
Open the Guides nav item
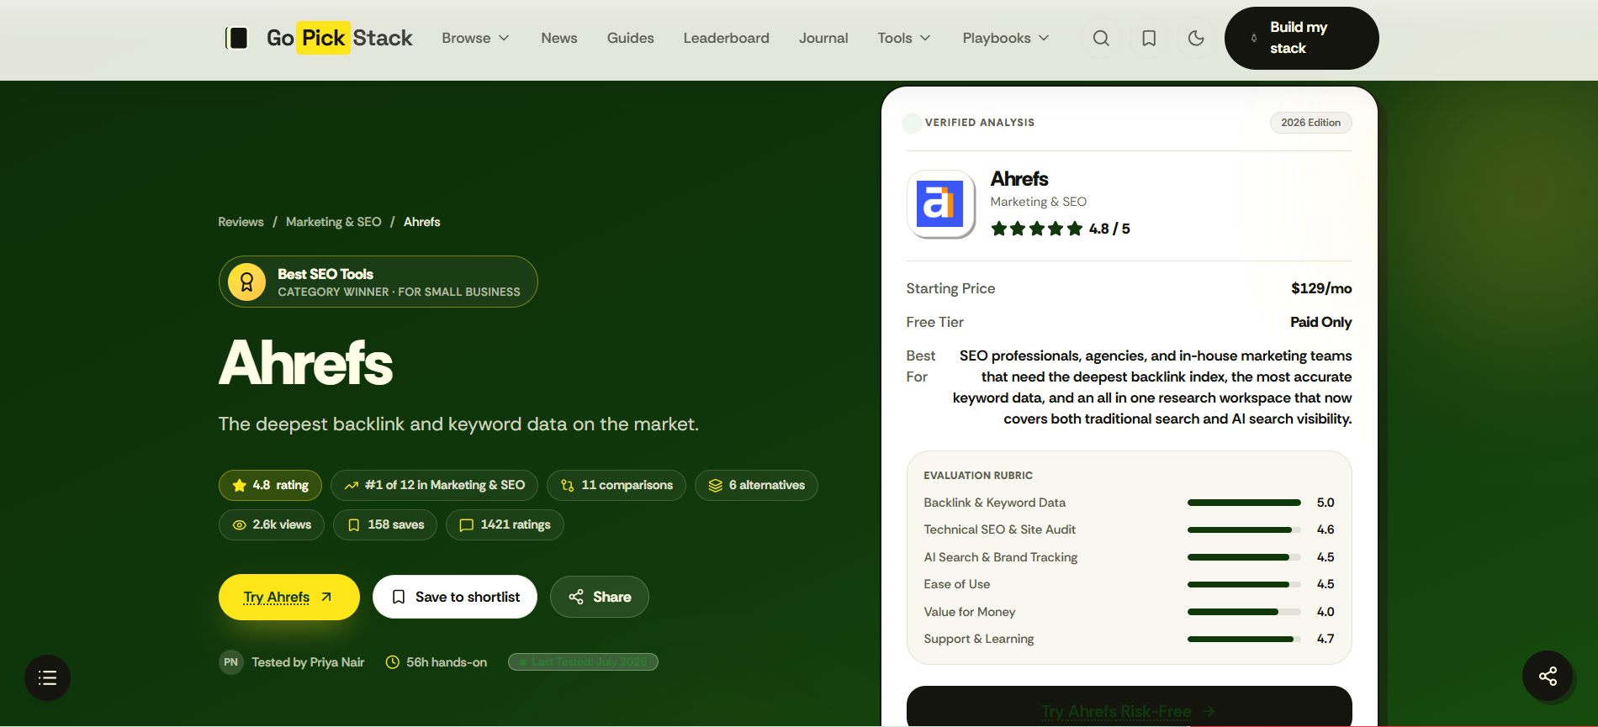(x=631, y=38)
